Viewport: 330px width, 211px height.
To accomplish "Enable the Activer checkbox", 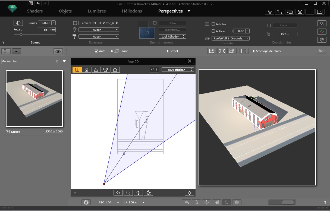I will tap(213, 31).
